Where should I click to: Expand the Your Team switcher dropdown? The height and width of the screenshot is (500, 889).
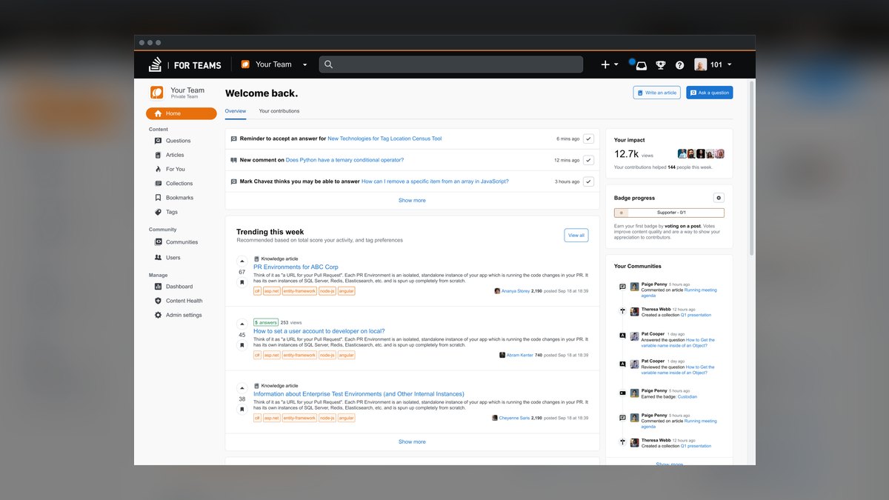tap(304, 65)
